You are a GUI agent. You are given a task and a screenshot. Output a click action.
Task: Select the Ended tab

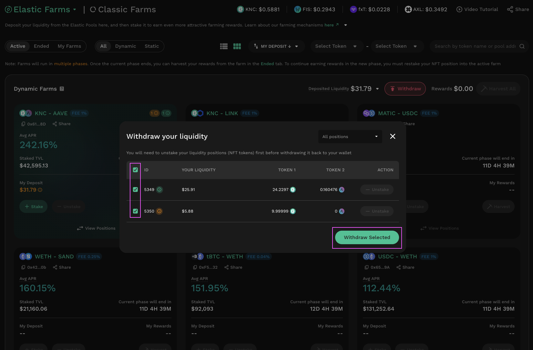[x=41, y=46]
